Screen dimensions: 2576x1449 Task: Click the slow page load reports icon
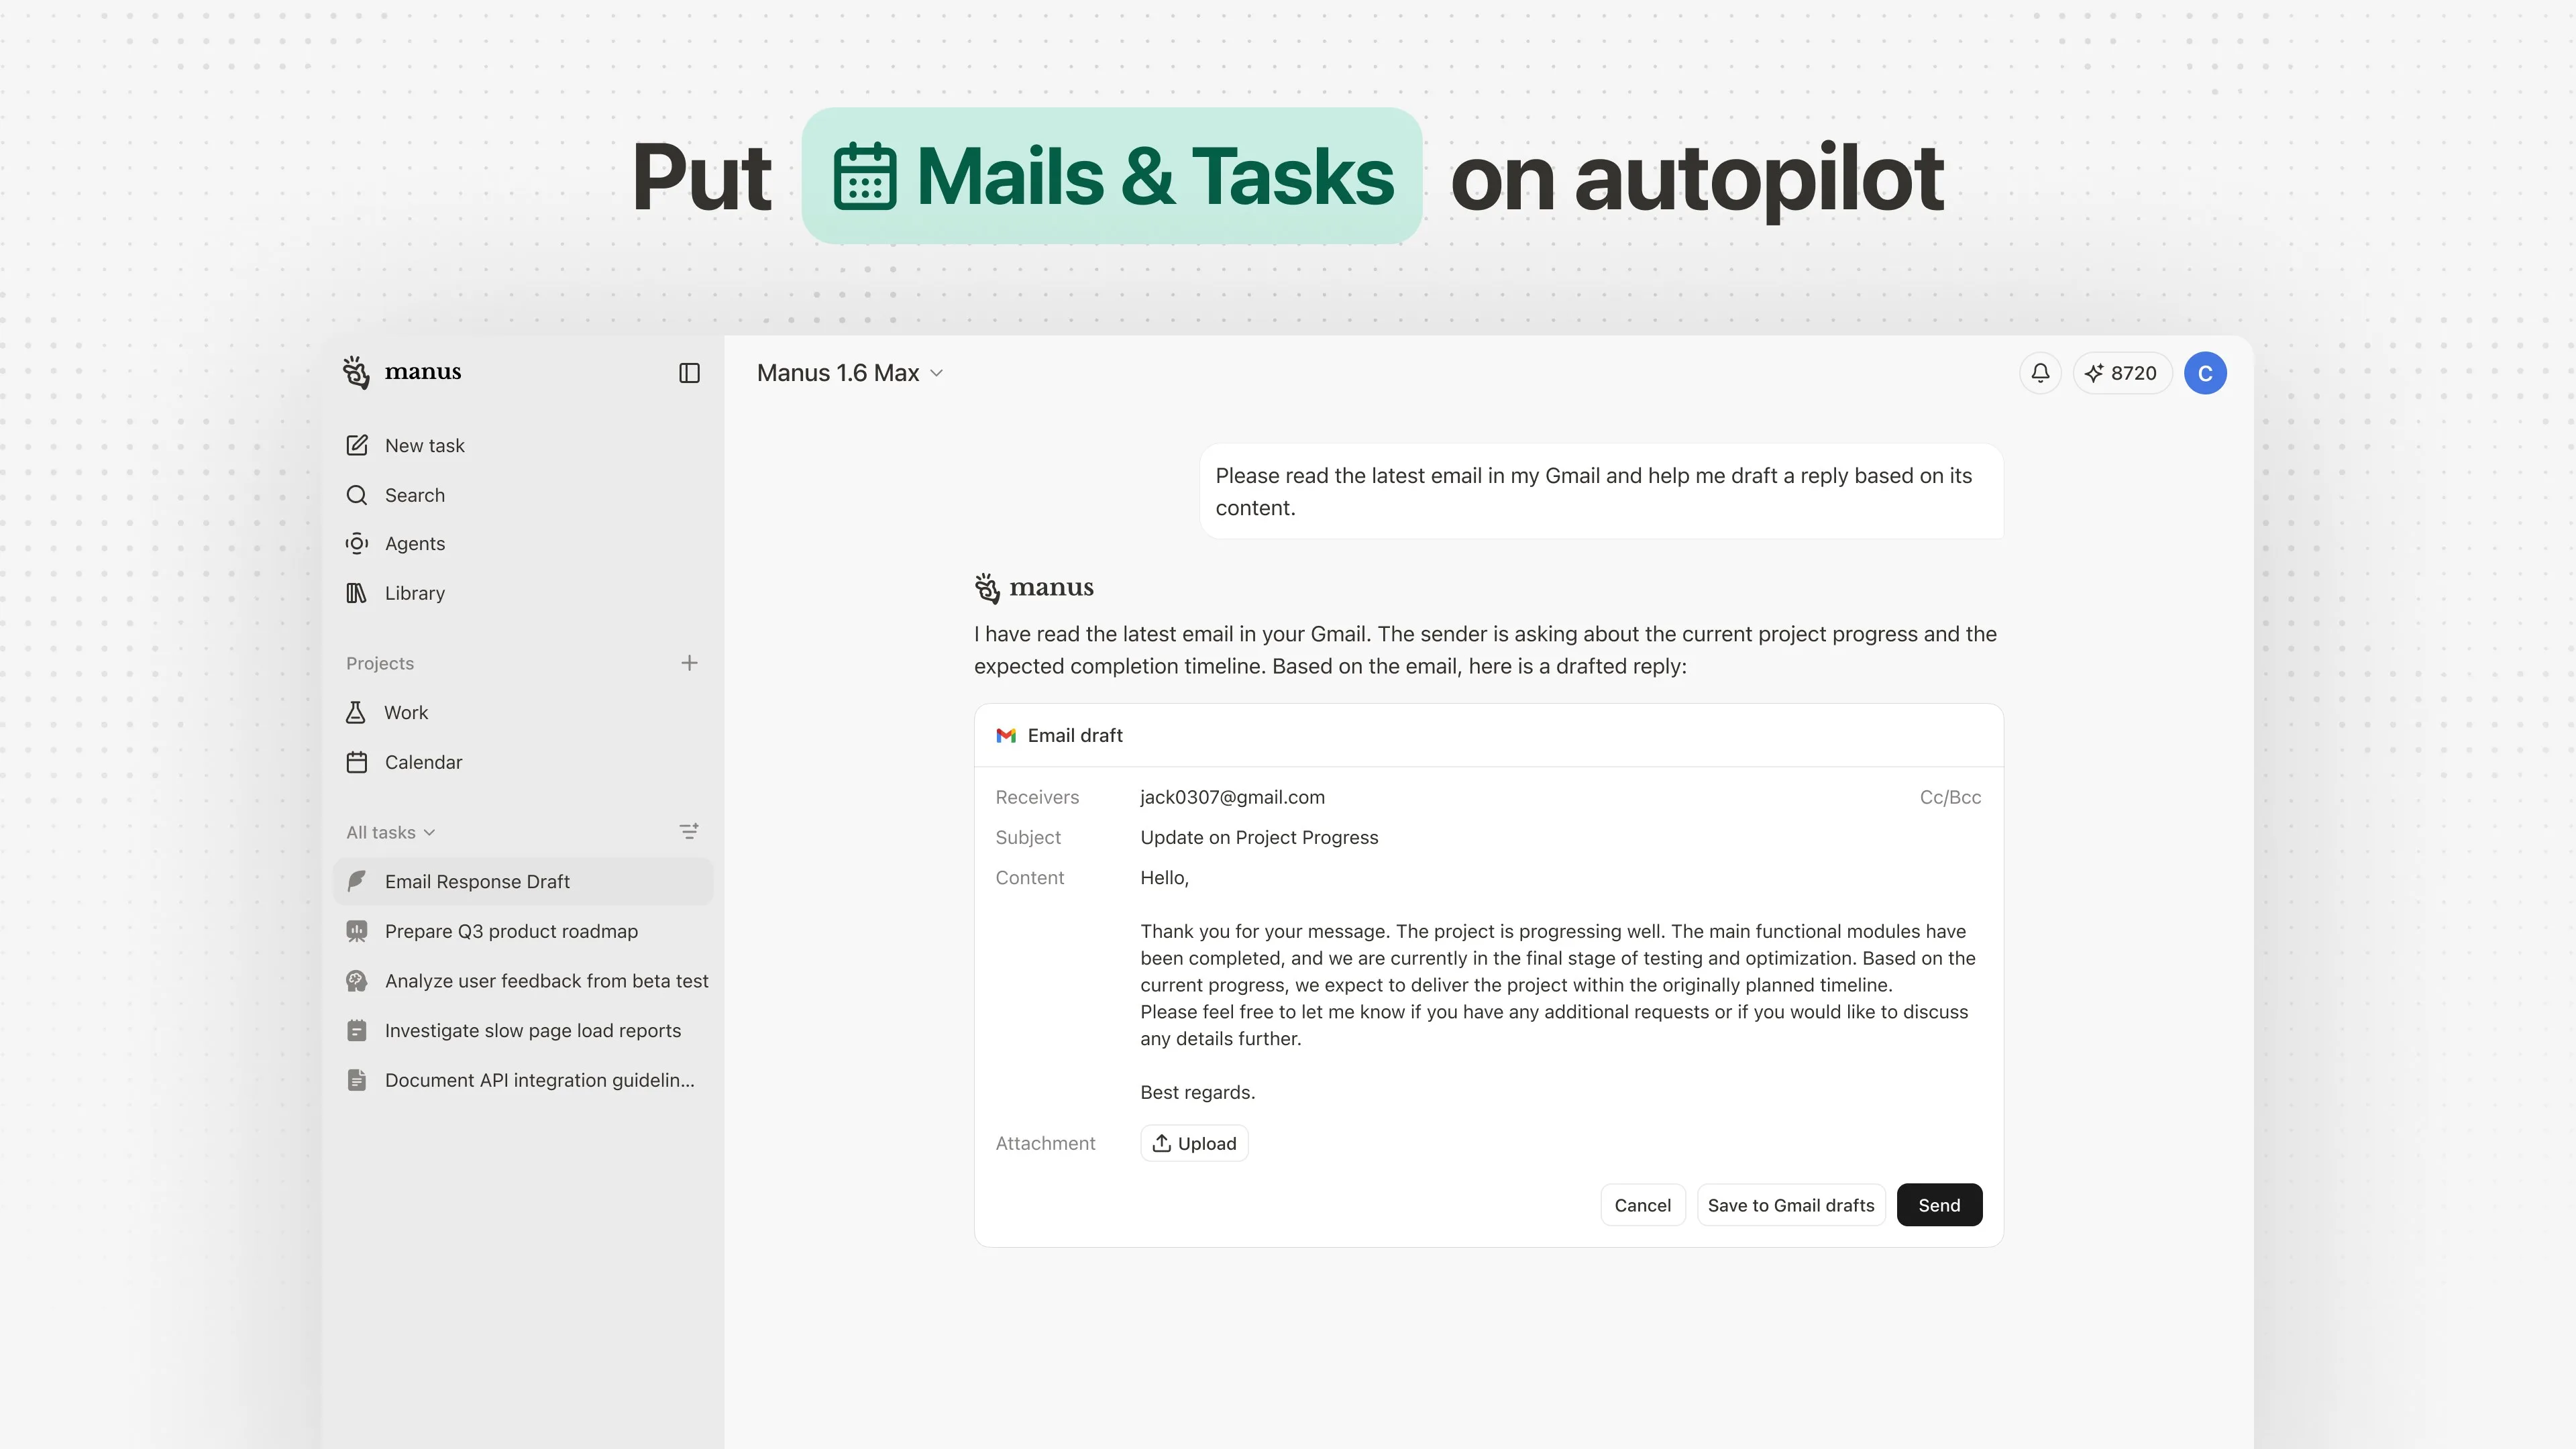(x=357, y=1030)
